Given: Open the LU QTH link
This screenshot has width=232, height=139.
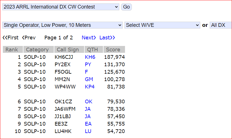Looking at the screenshot, I should [x=88, y=131].
